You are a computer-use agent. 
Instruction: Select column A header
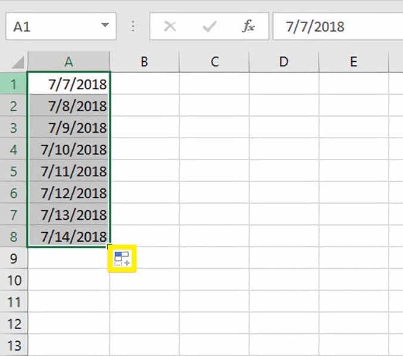pos(69,62)
